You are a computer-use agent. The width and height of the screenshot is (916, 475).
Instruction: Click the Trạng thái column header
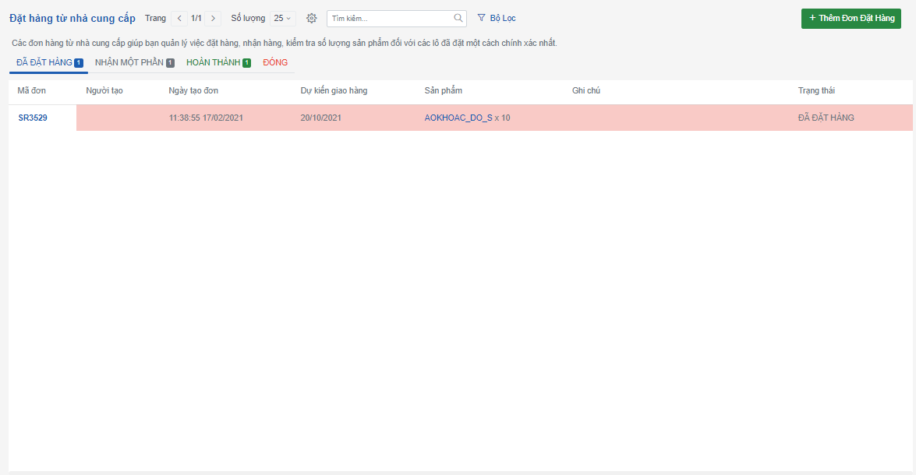click(816, 91)
